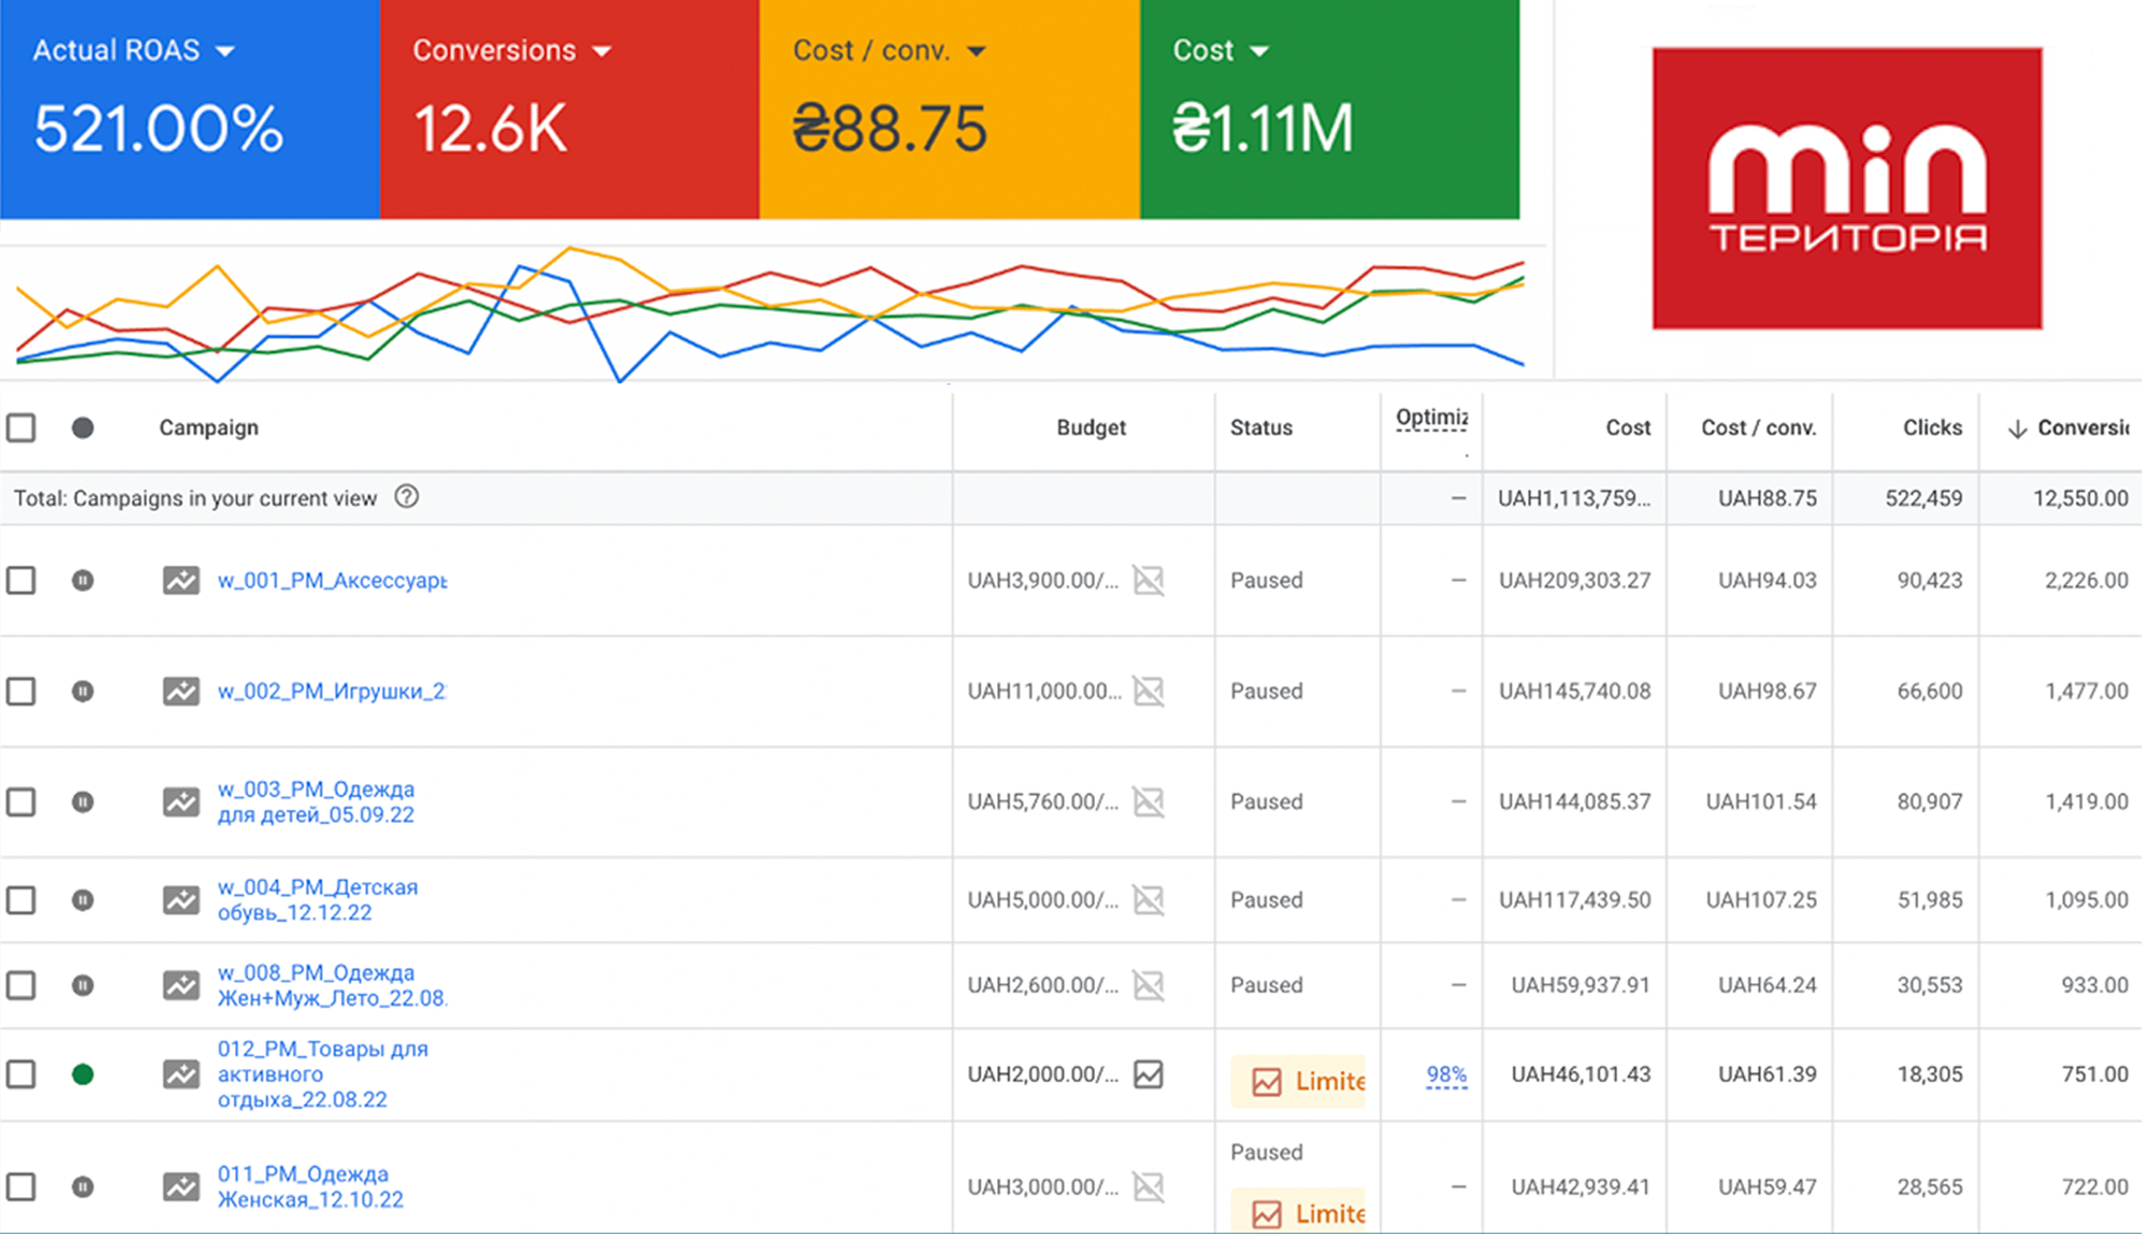Select checkbox for w_008_PM Одежда campaign

coord(22,985)
